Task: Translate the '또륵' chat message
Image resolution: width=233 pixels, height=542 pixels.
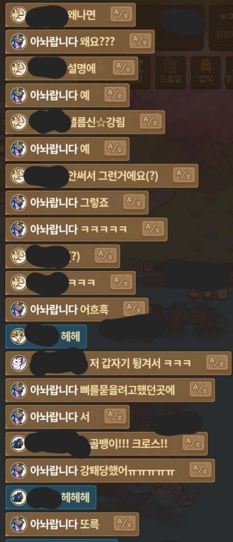Action: pyautogui.click(x=124, y=523)
